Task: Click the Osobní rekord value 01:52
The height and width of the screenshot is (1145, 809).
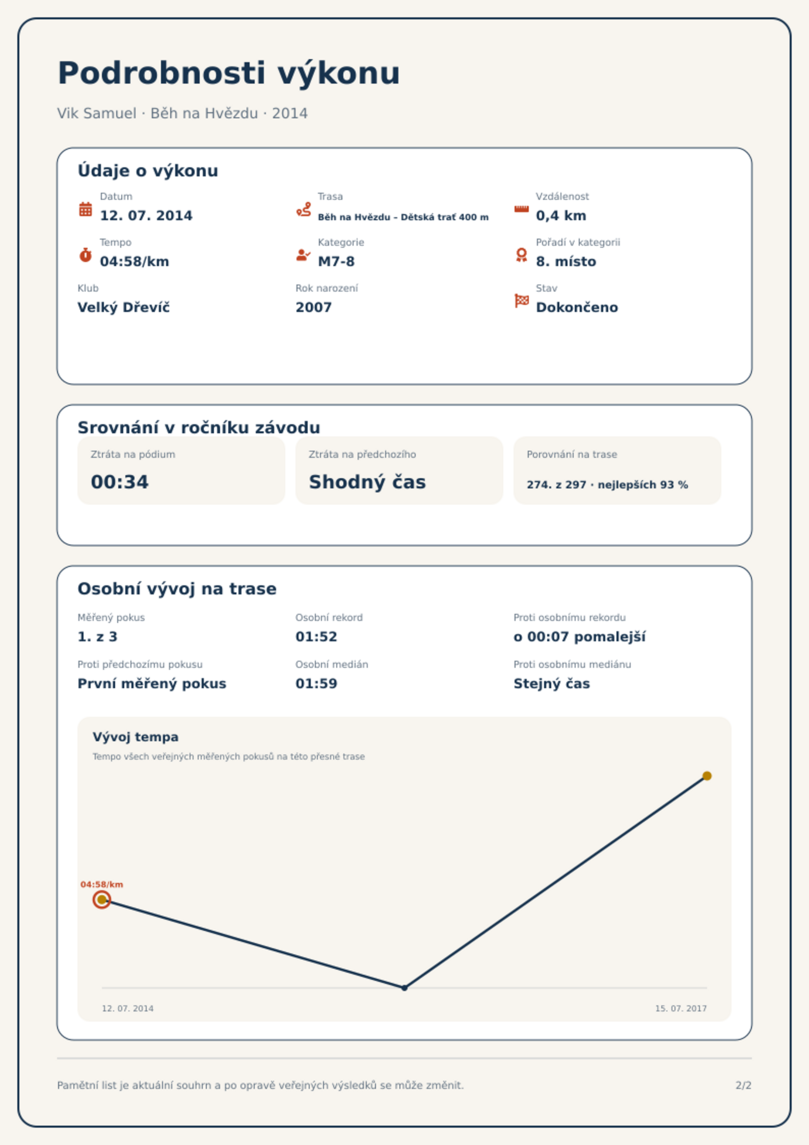Action: pyautogui.click(x=316, y=637)
